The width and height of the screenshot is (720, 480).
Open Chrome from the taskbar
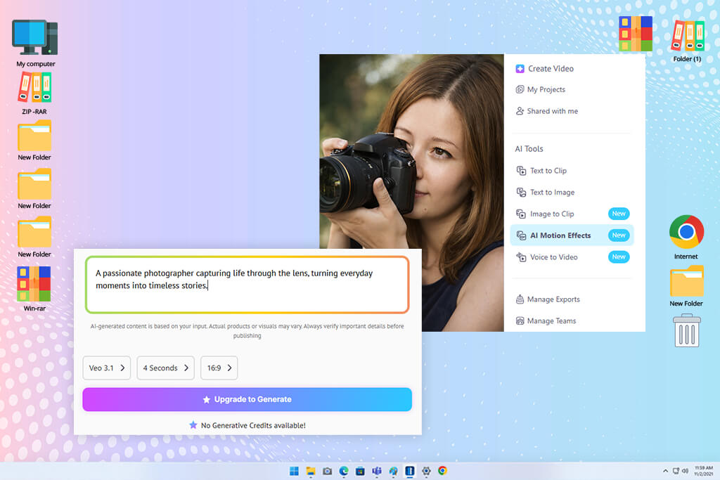tap(442, 471)
